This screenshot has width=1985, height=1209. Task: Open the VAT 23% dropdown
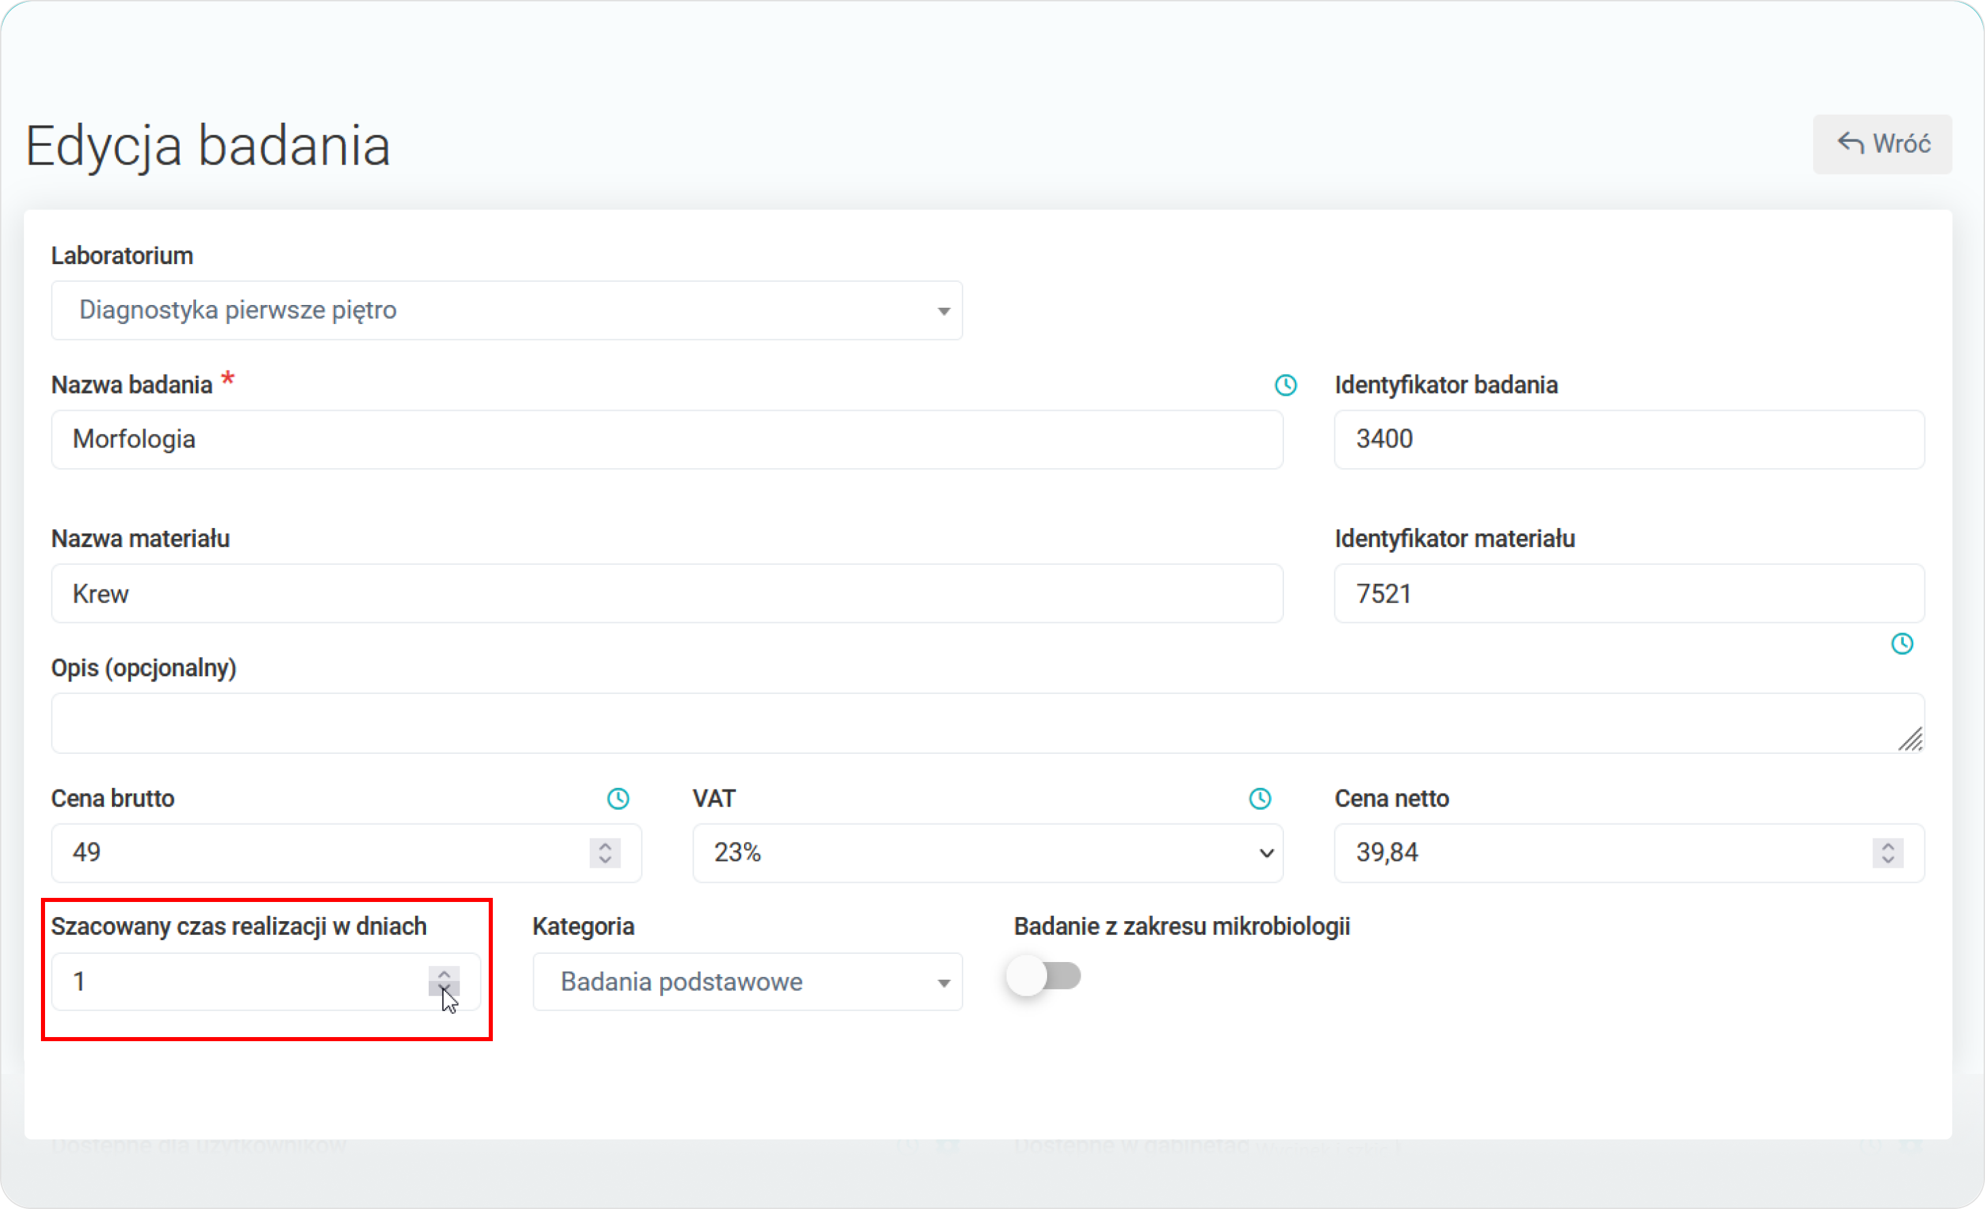[x=988, y=853]
